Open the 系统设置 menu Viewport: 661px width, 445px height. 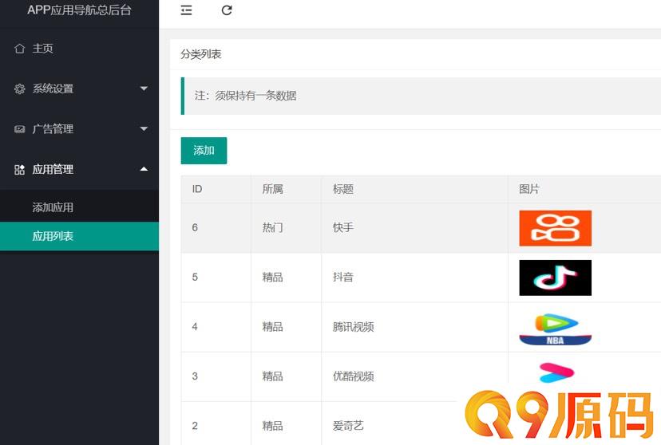pyautogui.click(x=79, y=89)
